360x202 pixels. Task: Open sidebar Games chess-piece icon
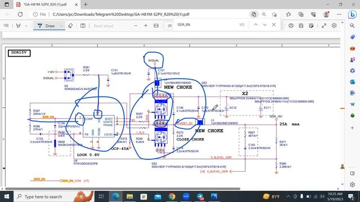tap(353, 59)
